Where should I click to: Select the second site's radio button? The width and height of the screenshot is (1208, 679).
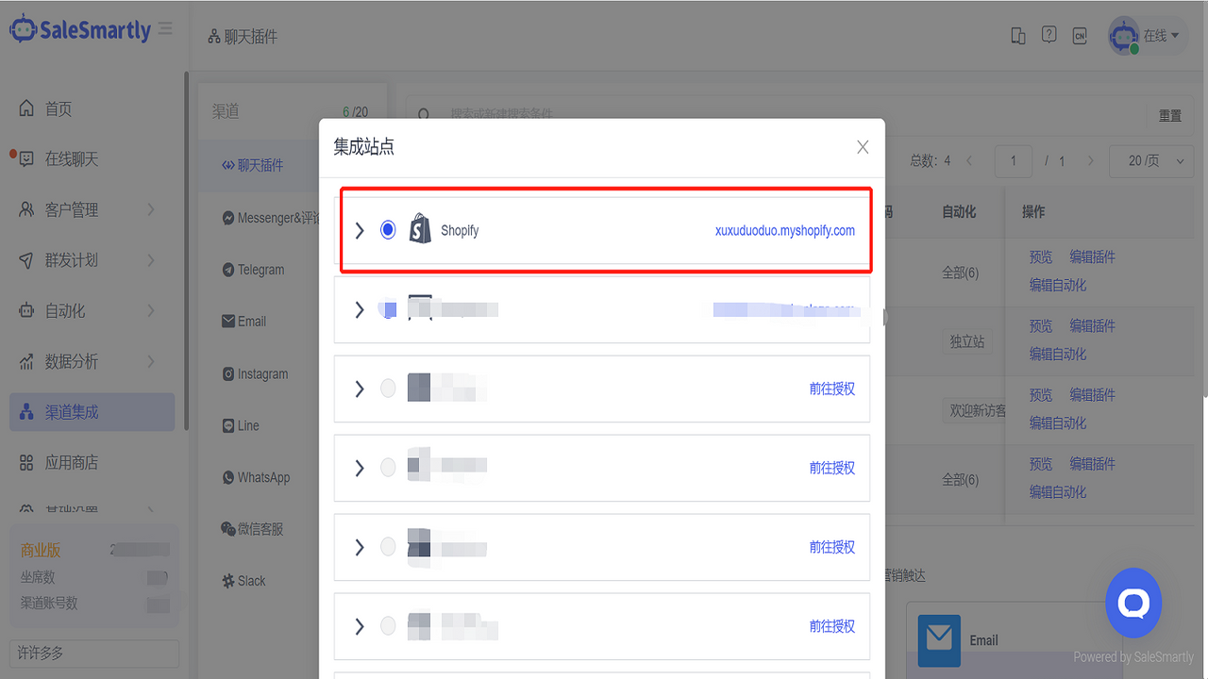point(388,309)
